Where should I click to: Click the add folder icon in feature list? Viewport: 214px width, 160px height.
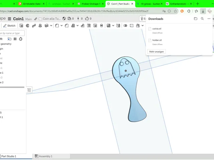9,39
